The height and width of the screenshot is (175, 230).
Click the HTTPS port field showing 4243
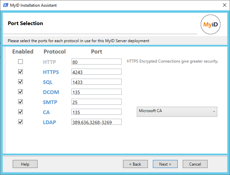96,72
